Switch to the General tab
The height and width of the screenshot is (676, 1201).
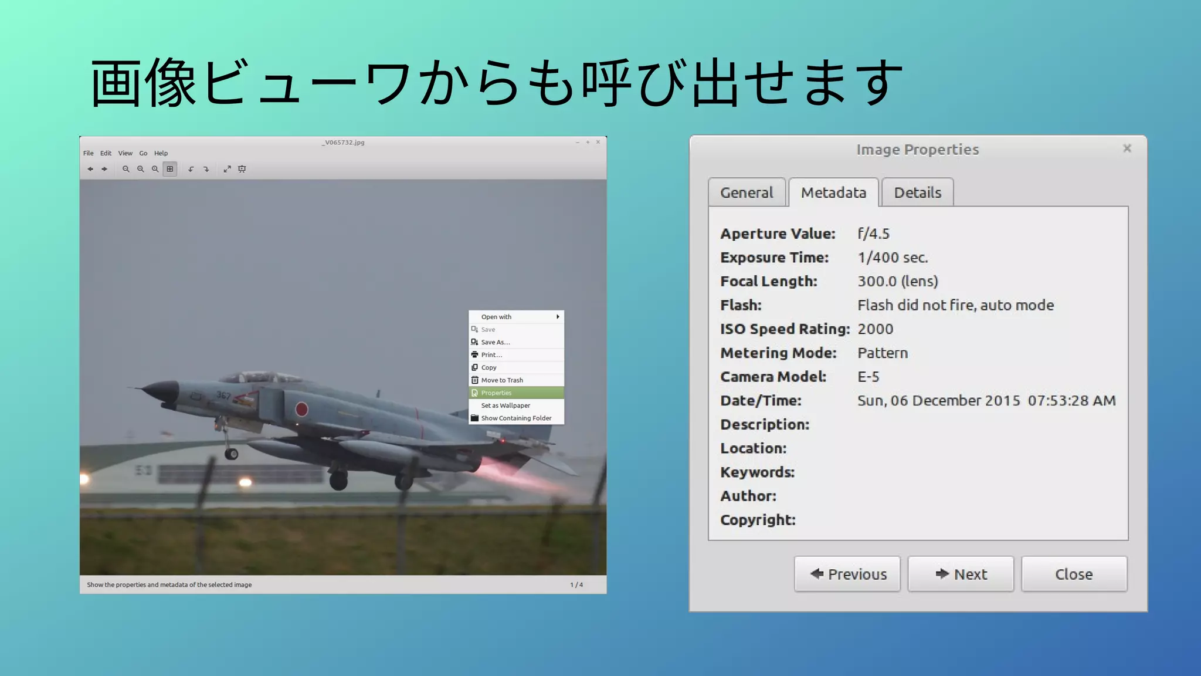[x=747, y=192]
